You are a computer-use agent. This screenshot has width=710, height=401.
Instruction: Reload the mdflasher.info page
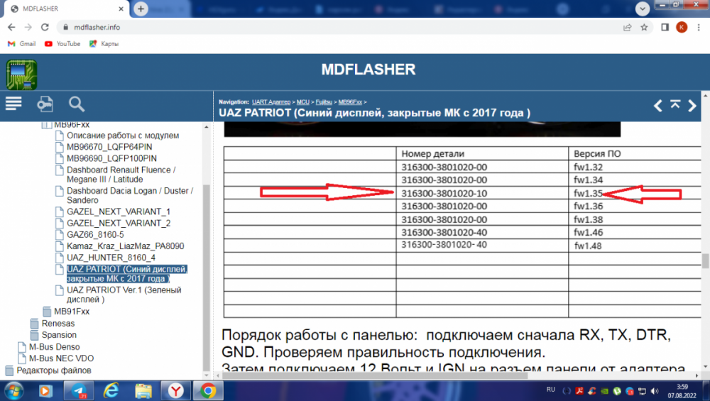coord(45,27)
